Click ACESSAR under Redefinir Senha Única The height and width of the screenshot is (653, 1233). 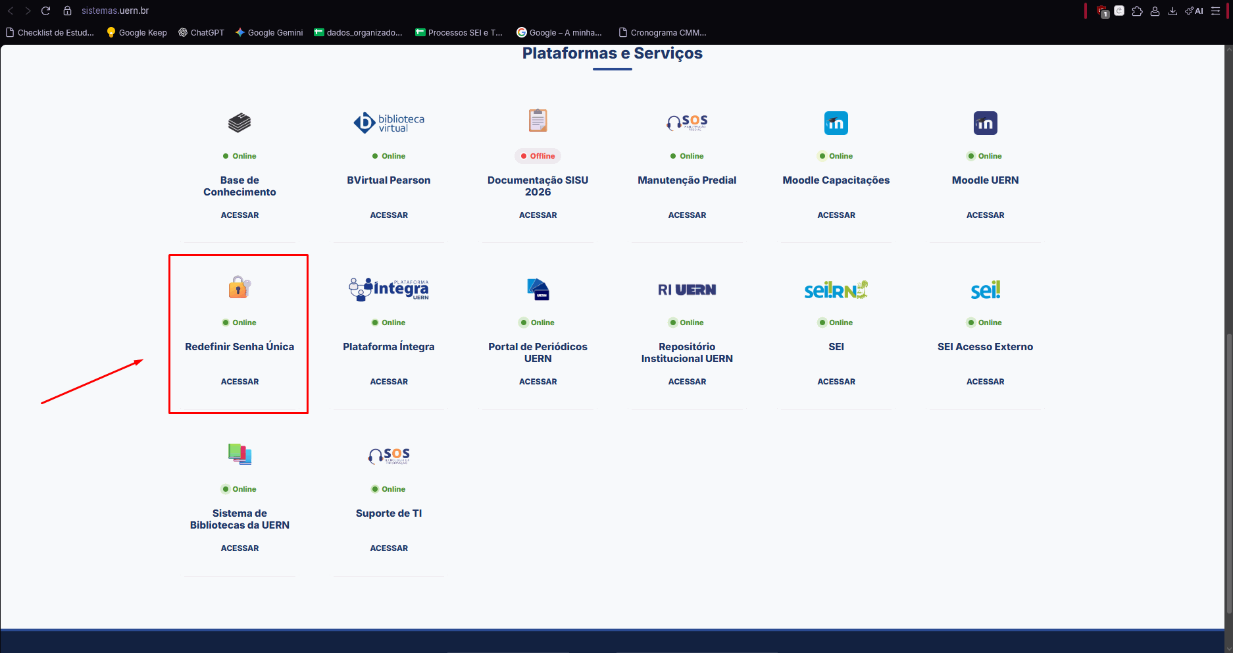point(239,382)
